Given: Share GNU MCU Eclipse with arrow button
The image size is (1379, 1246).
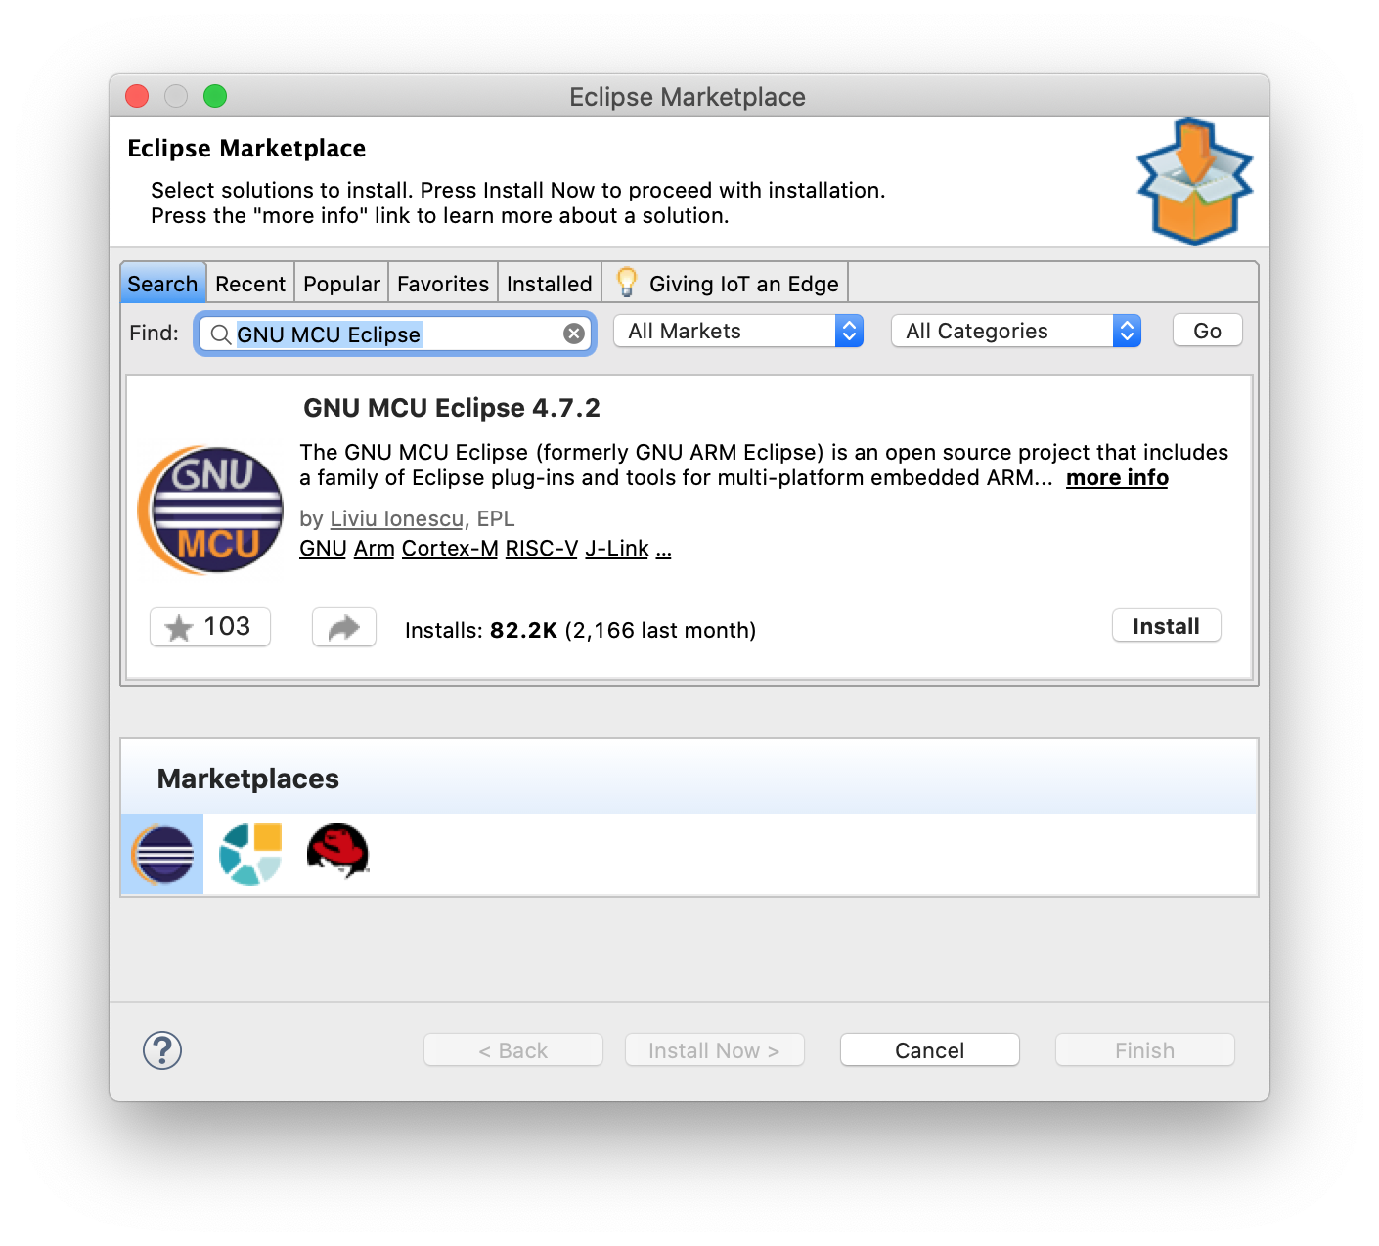Looking at the screenshot, I should coord(344,627).
